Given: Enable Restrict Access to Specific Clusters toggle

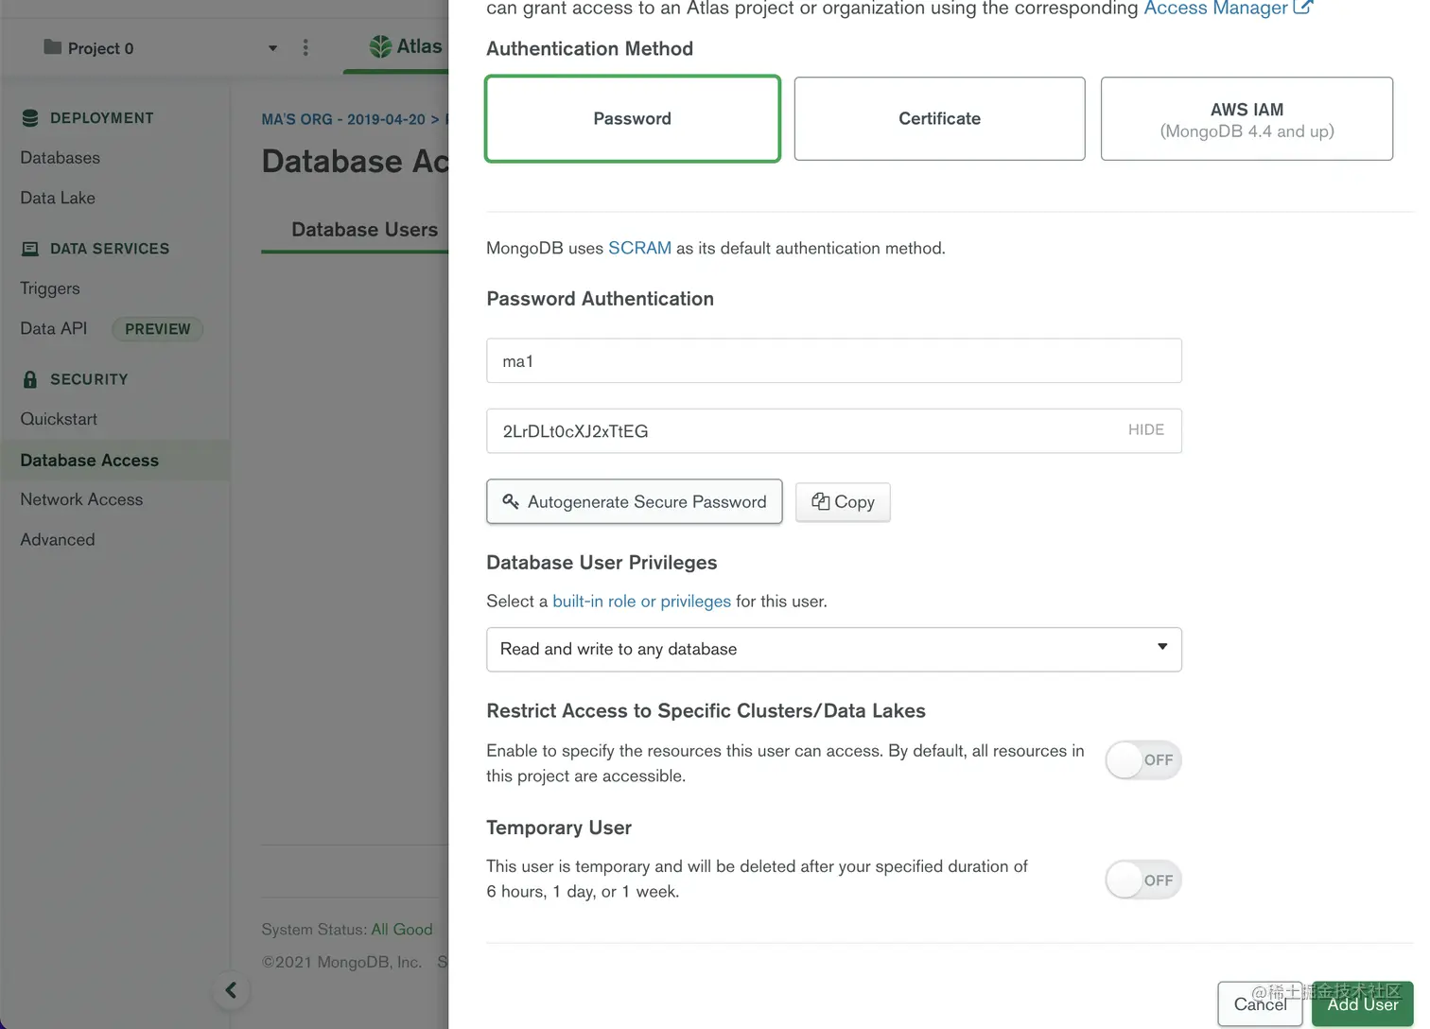Looking at the screenshot, I should (x=1142, y=760).
